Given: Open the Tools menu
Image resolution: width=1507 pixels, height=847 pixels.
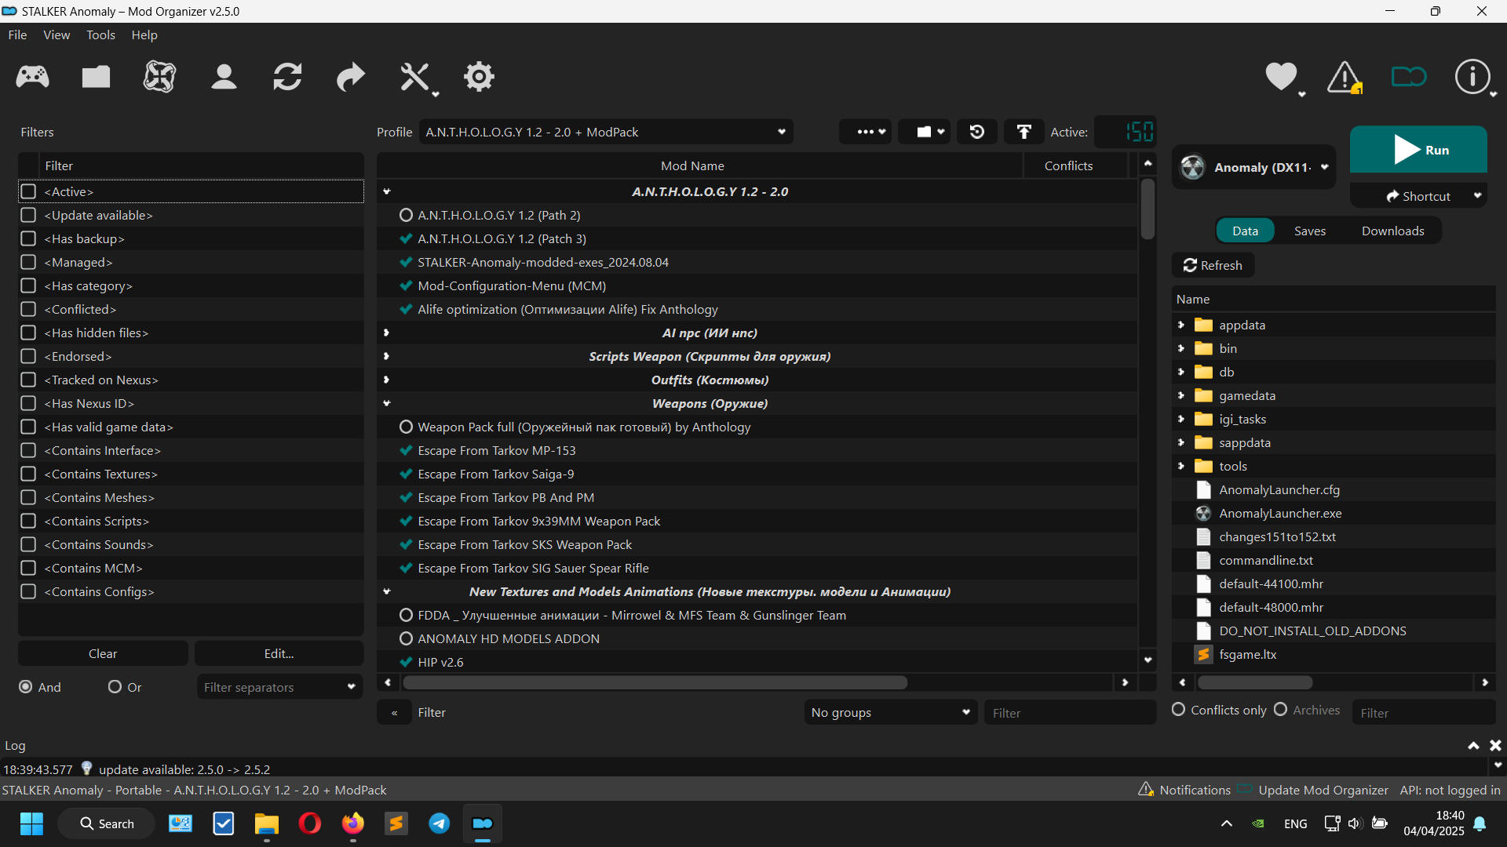Looking at the screenshot, I should (100, 35).
